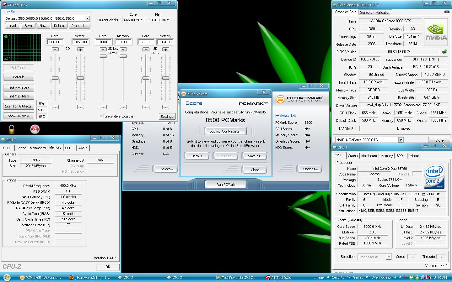Click the BIOS save chip icon in GPU-Z
The height and width of the screenshot is (282, 452).
click(444, 51)
